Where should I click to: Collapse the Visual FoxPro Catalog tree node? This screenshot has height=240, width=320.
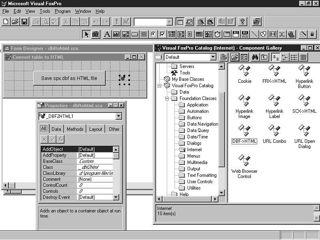(159, 86)
